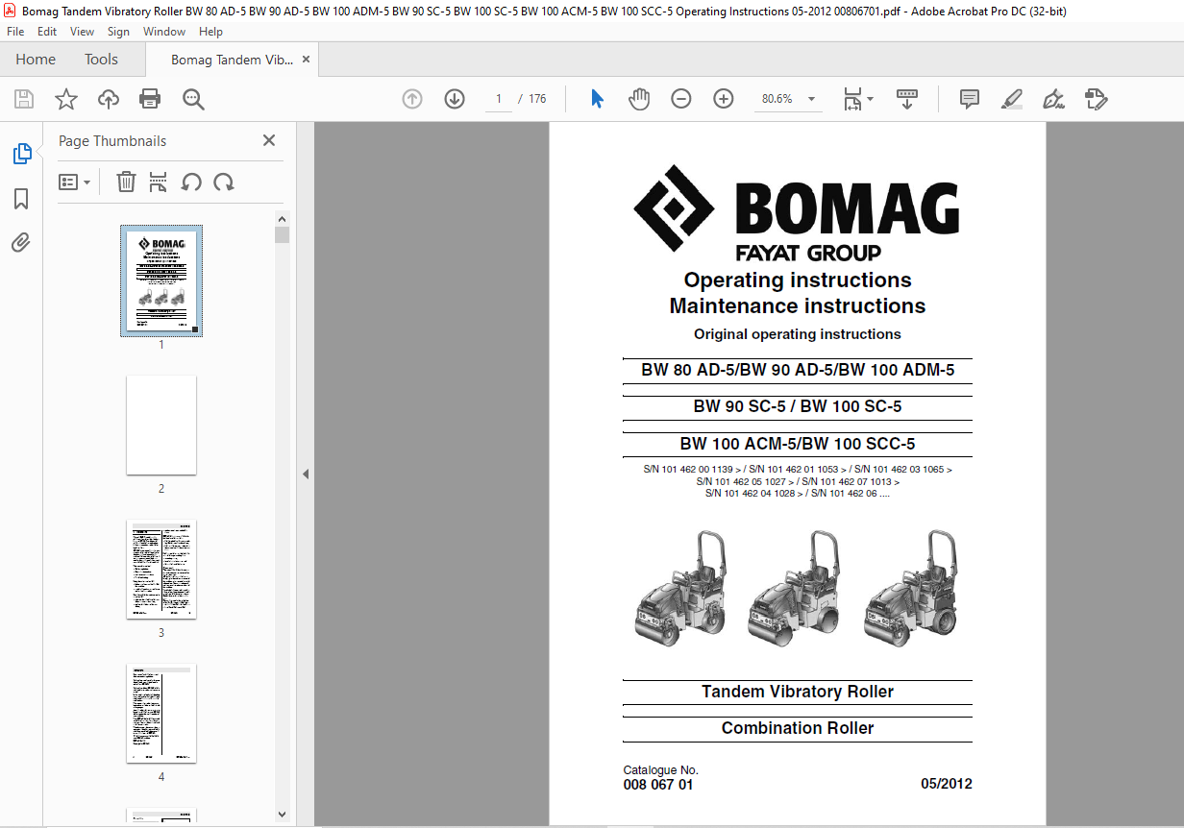Image resolution: width=1184 pixels, height=828 pixels.
Task: Click thumbnails scrollbar up arrow
Action: (282, 220)
